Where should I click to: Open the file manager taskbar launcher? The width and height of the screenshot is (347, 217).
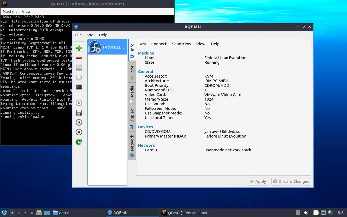pyautogui.click(x=39, y=213)
